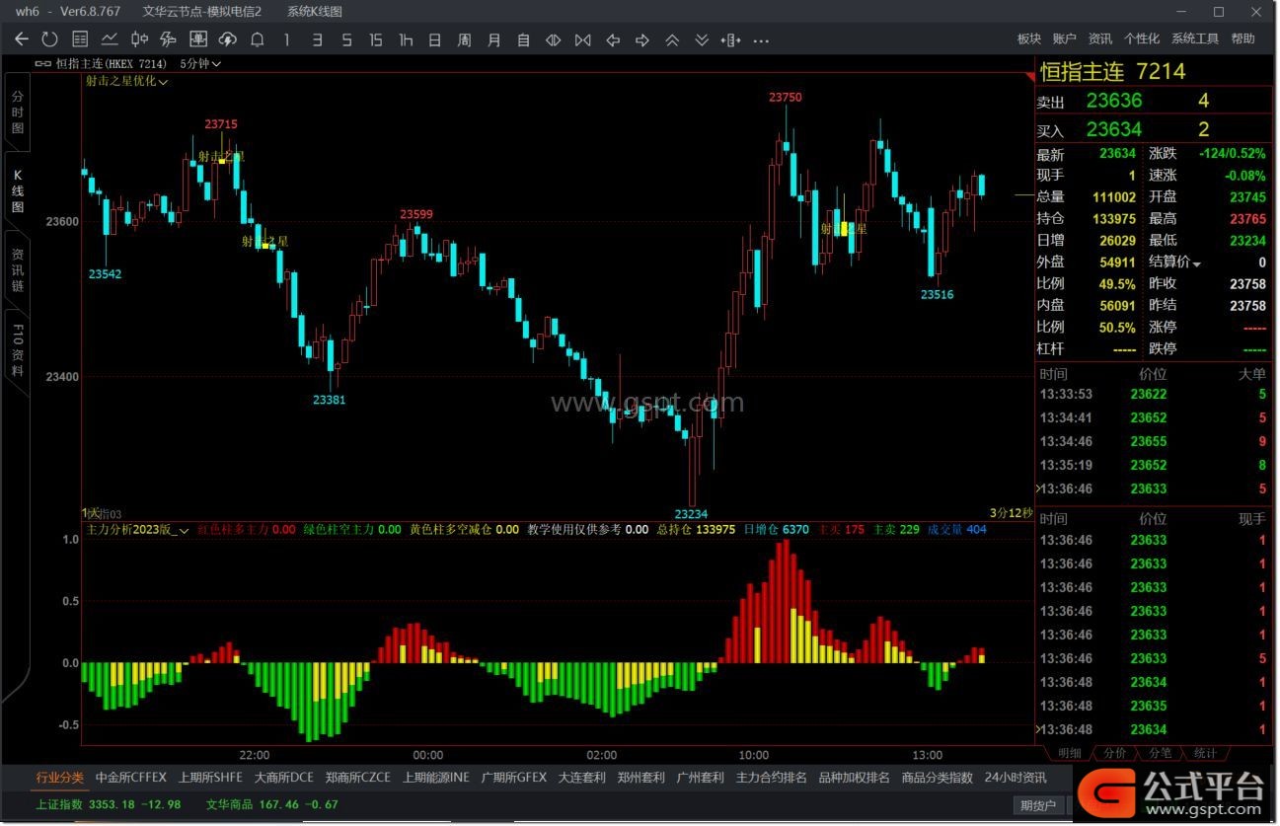The image size is (1280, 826).
Task: Switch to the 分时图 side tab
Action: pos(18,113)
